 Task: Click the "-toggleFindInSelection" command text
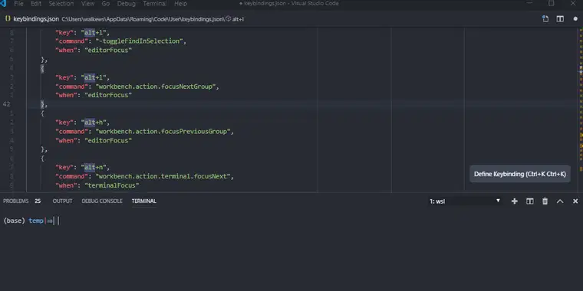click(139, 41)
